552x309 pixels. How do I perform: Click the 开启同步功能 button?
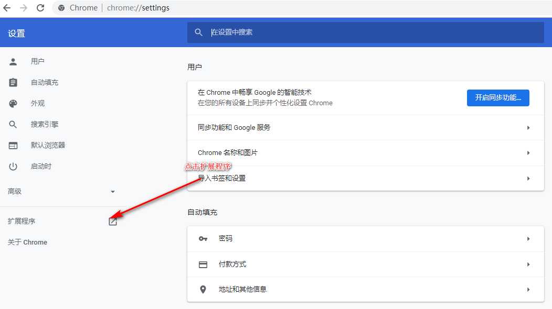(x=498, y=98)
